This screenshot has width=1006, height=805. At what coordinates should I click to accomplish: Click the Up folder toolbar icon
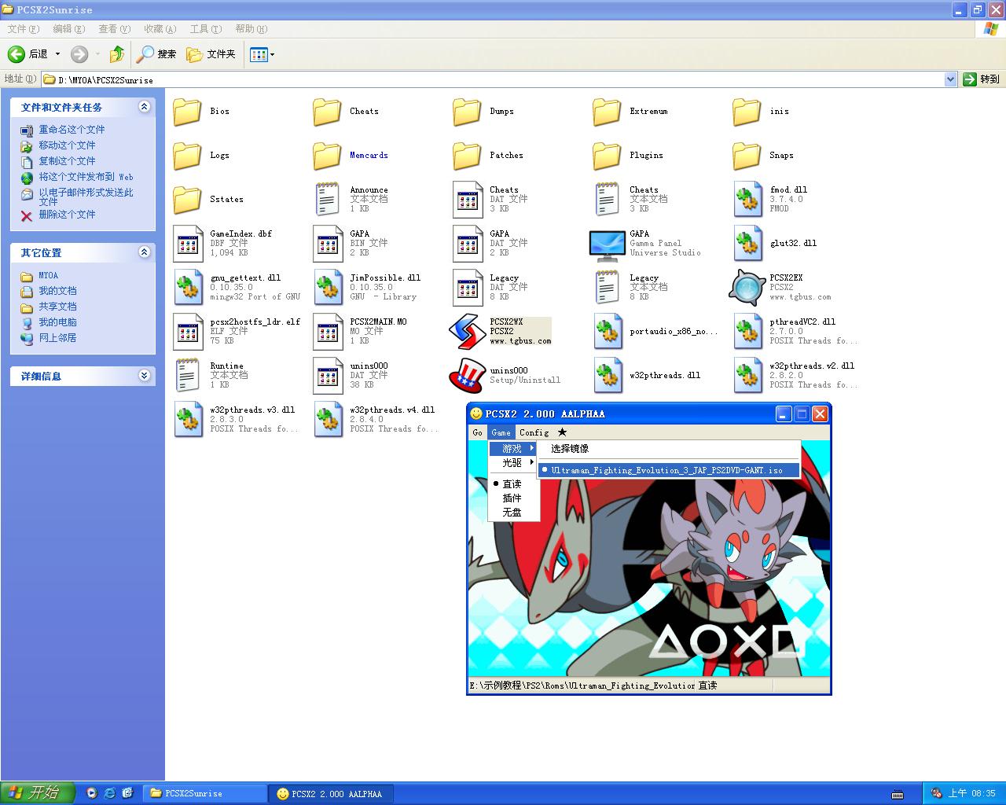117,54
